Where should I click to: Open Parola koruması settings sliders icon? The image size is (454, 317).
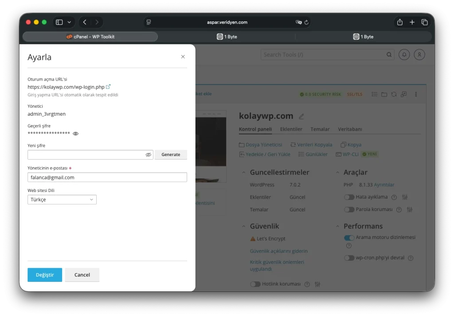[409, 210]
